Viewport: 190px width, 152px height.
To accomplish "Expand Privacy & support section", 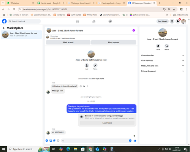I will click(x=163, y=71).
